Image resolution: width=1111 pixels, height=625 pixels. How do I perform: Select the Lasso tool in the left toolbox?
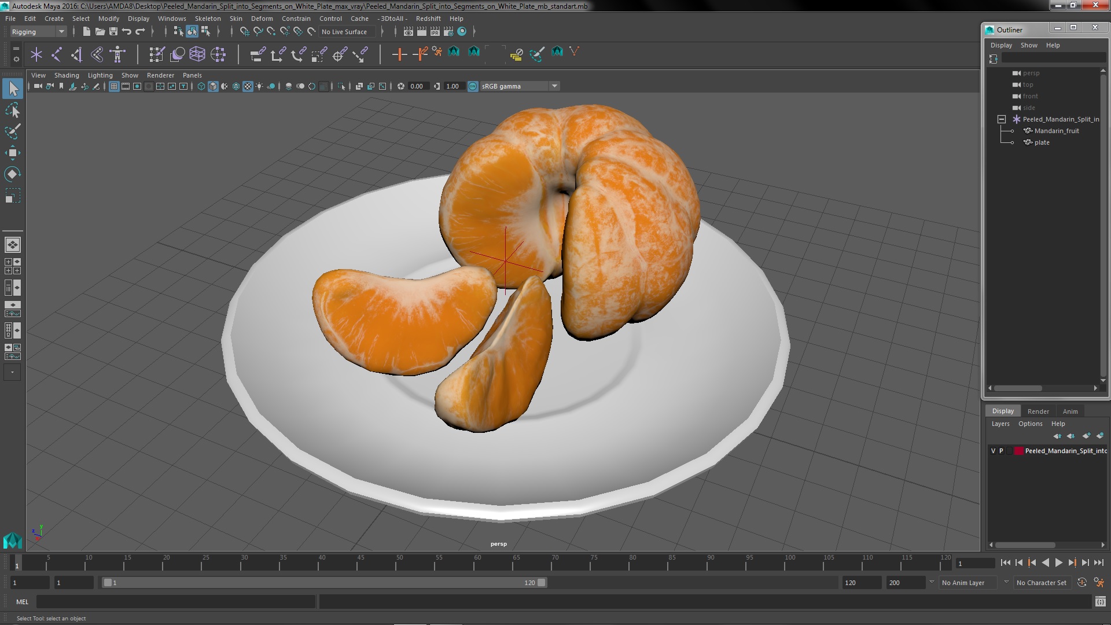(12, 110)
